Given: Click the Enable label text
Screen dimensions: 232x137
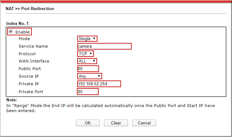Looking at the screenshot, I should coord(22,32).
